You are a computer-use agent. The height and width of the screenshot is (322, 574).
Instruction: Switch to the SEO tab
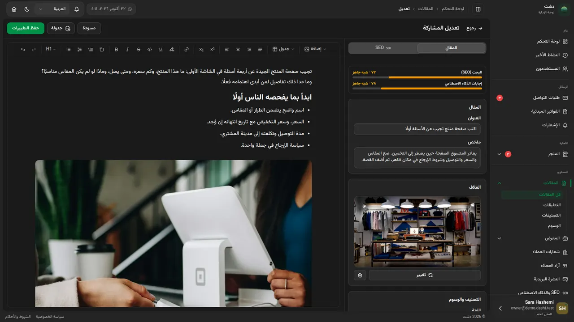click(383, 48)
